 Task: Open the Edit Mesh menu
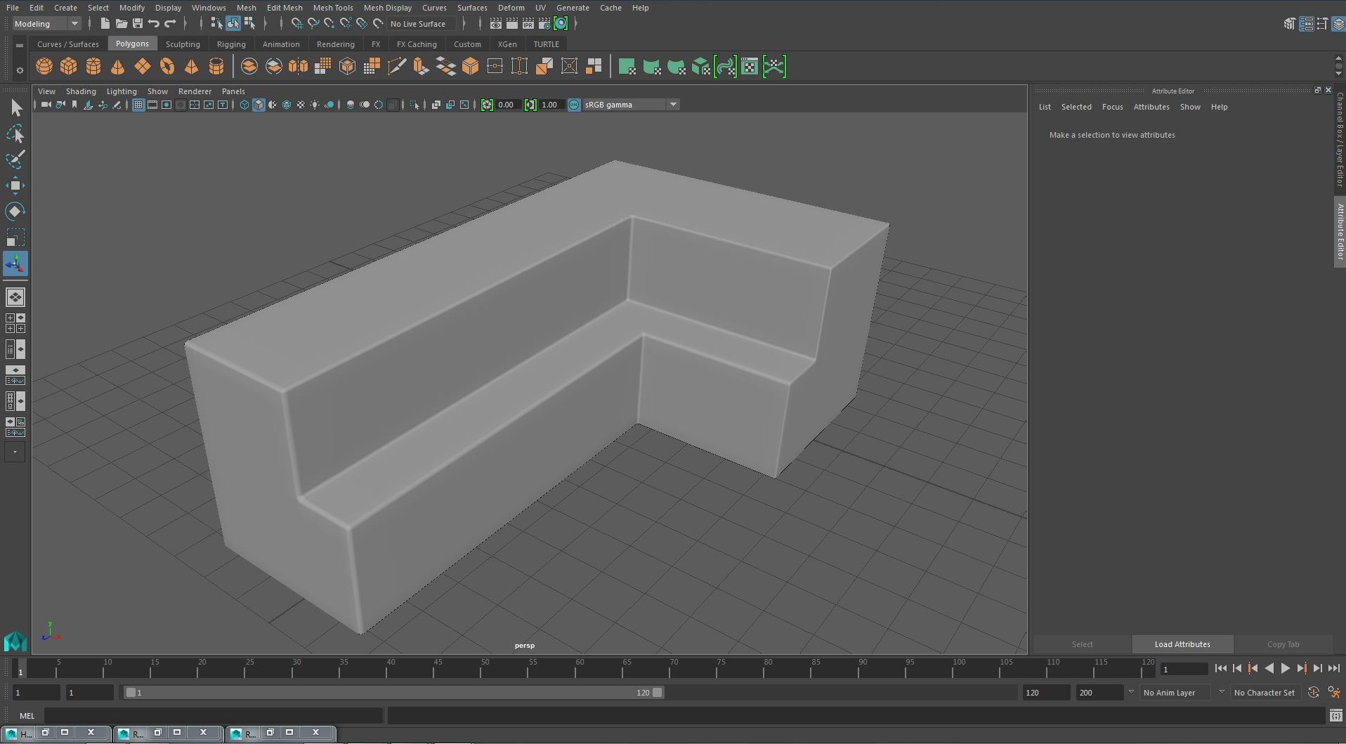[x=284, y=8]
